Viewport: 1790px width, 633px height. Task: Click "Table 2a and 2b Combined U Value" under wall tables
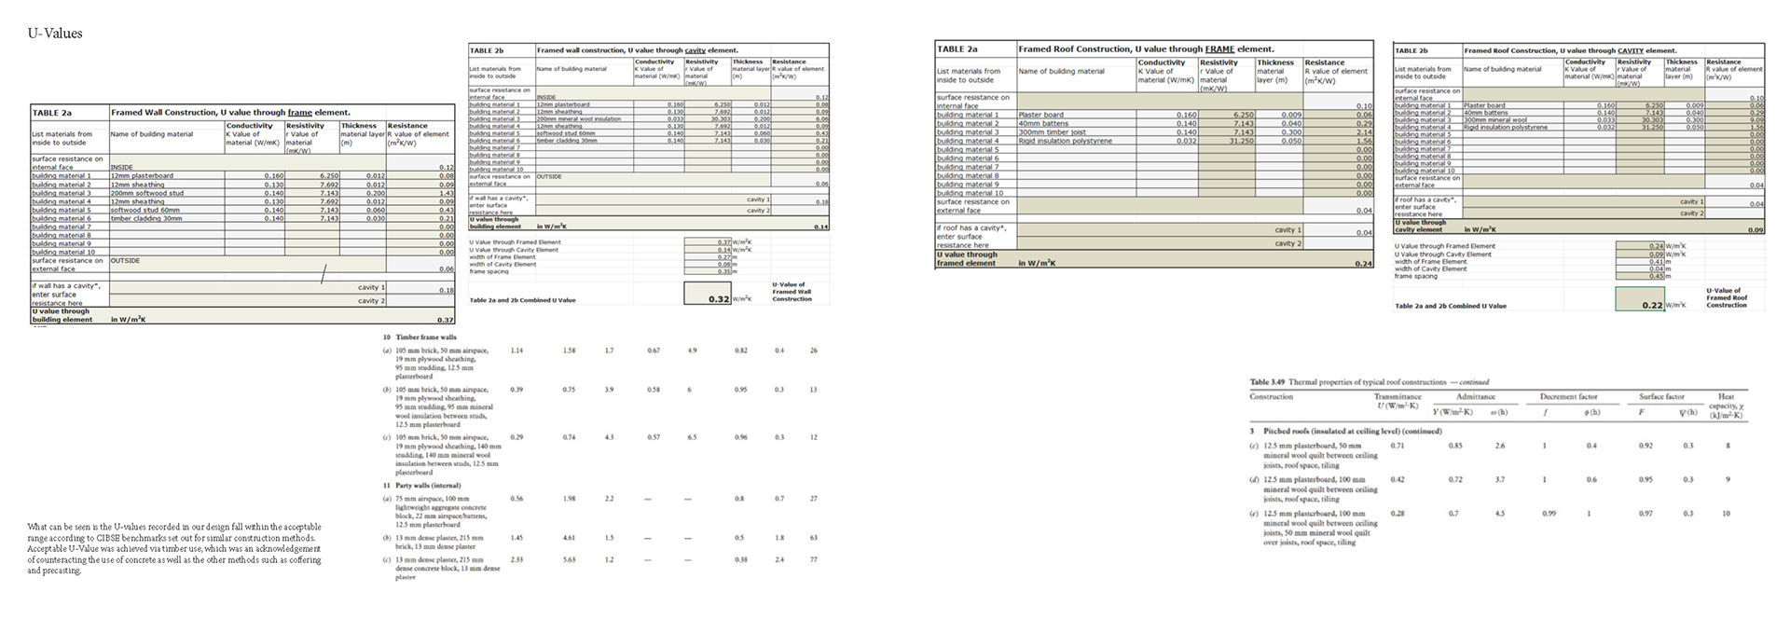coord(522,300)
